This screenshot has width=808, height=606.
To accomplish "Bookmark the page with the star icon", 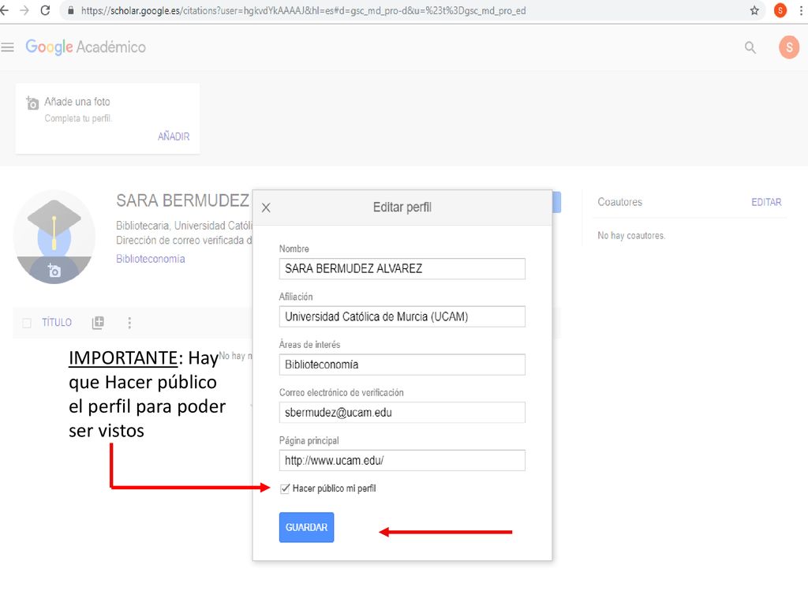I will coord(754,10).
